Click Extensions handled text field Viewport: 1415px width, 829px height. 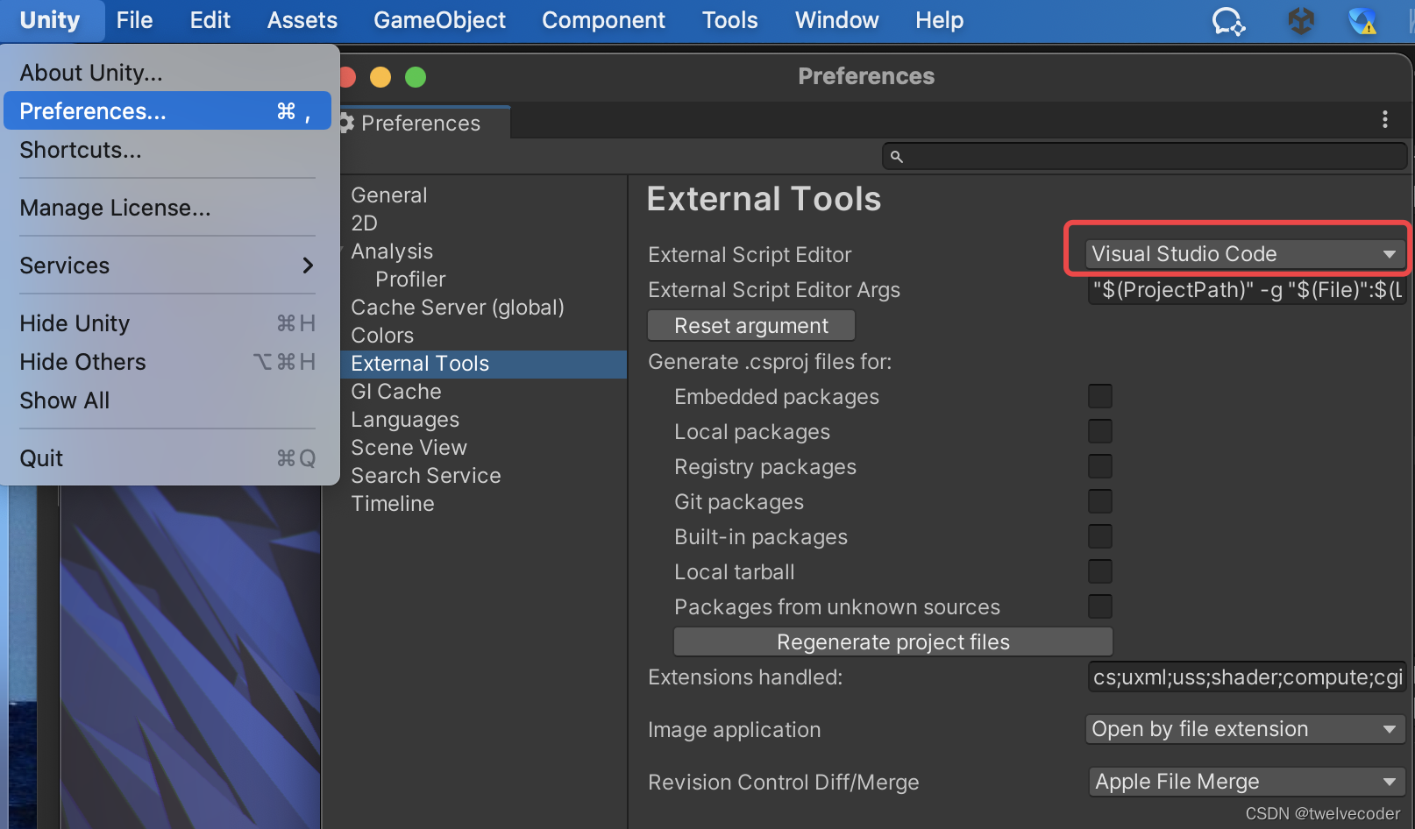point(1247,677)
